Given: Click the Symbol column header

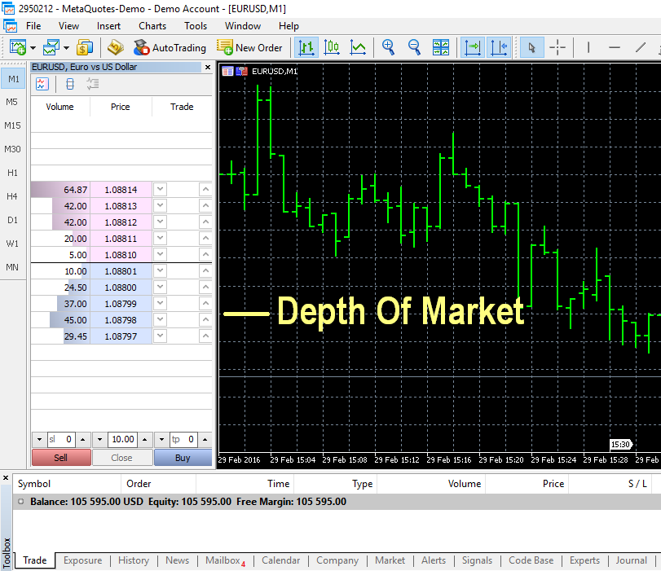Looking at the screenshot, I should 34,484.
